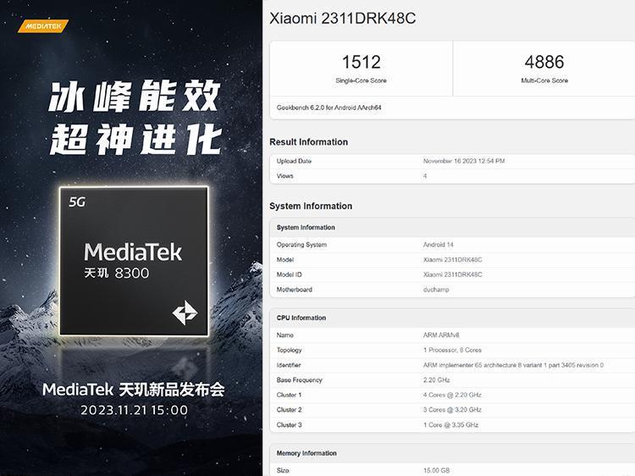Screen dimensions: 635x476
Task: Click the Cluster 2 label
Action: [290, 410]
